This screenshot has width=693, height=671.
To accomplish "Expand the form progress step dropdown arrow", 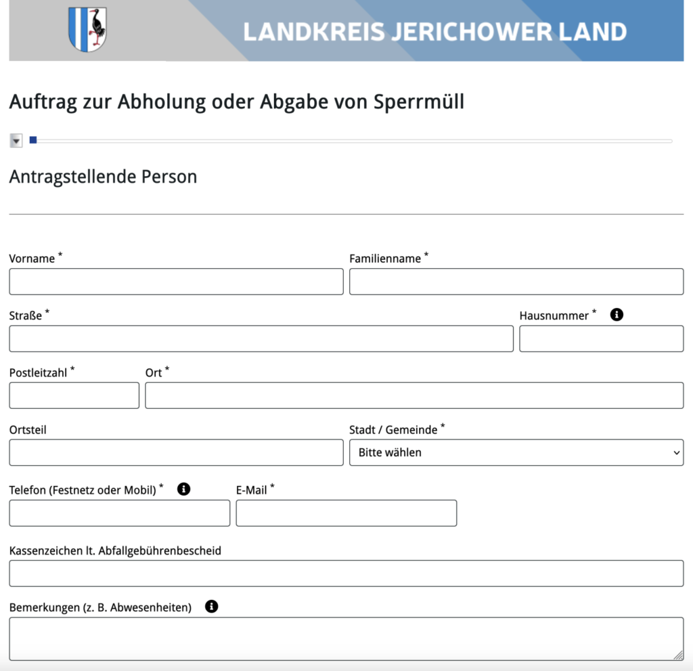I will point(16,141).
